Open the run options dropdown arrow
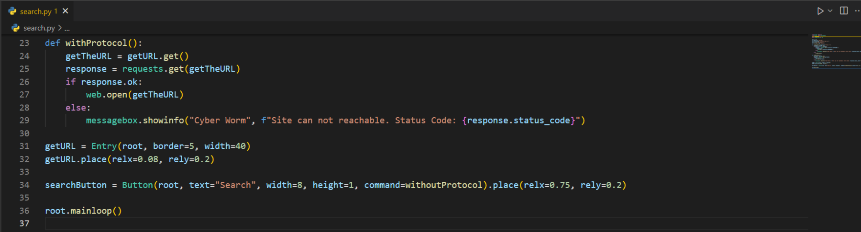This screenshot has height=232, width=861. (830, 11)
